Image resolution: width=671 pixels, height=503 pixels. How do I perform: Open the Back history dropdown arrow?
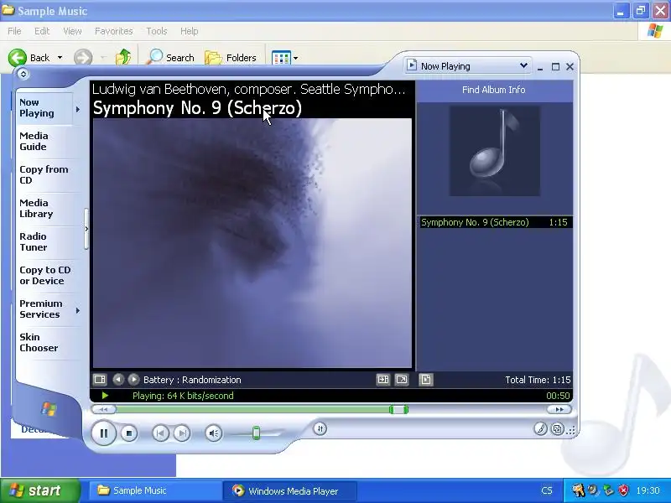(60, 57)
